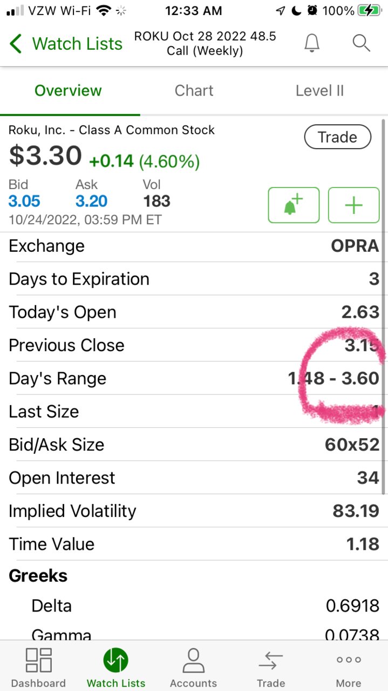Screen dimensions: 388x691
Task: Tap the Implied Volatility row
Action: [x=194, y=511]
